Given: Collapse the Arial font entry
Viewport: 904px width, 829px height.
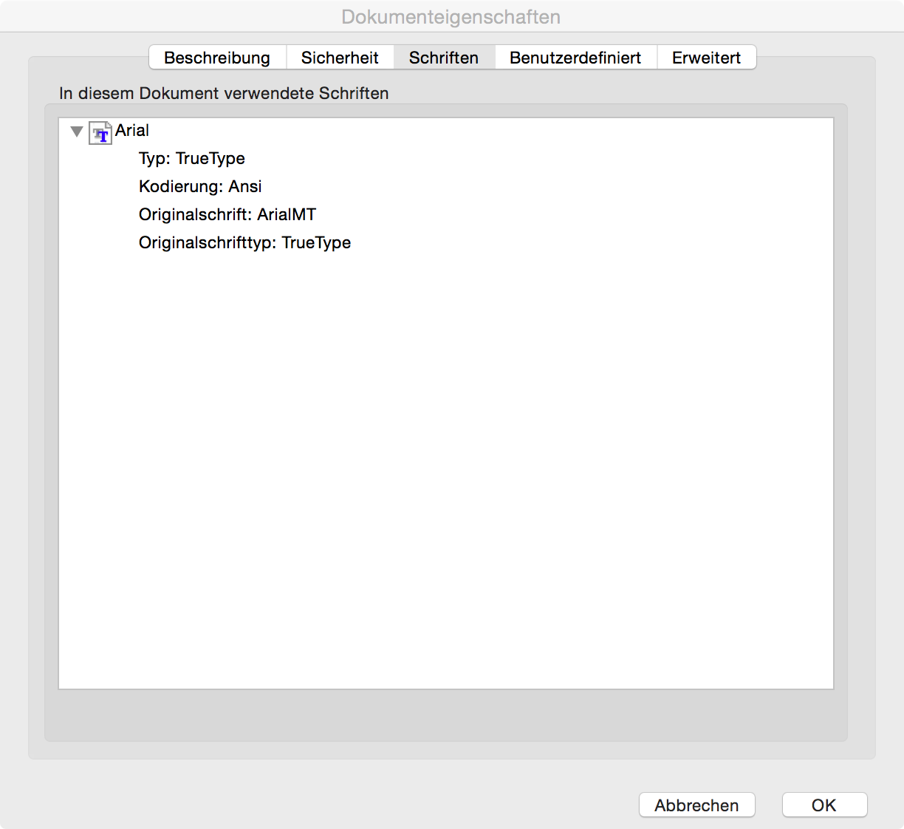Looking at the screenshot, I should (77, 132).
